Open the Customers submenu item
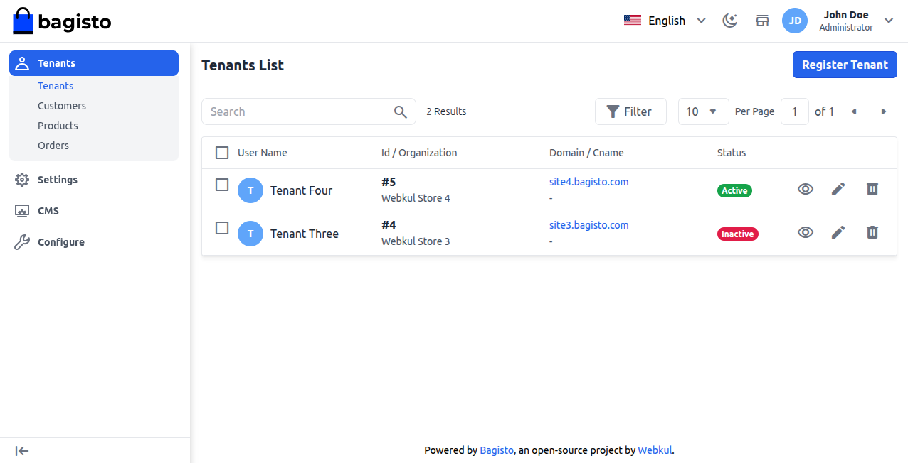 tap(62, 106)
